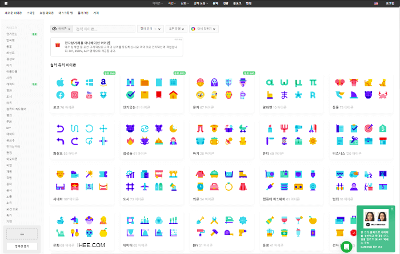400x254 pixels.
Task: Select the airplane icon in the city pack
Action: point(145,187)
